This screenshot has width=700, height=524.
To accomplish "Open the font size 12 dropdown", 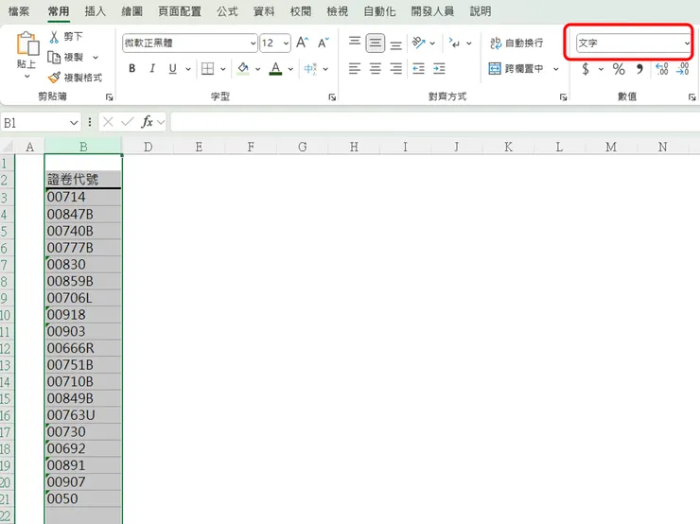I will (x=287, y=44).
